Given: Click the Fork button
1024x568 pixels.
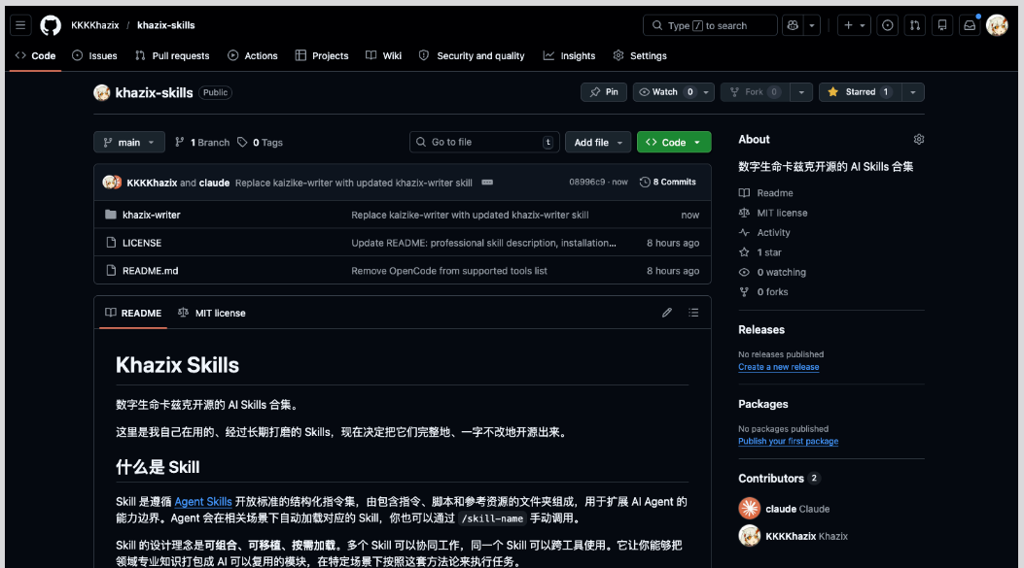Looking at the screenshot, I should 756,92.
